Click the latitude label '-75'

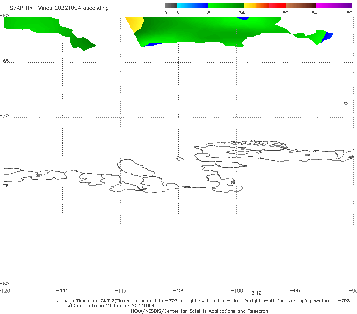[4, 186]
